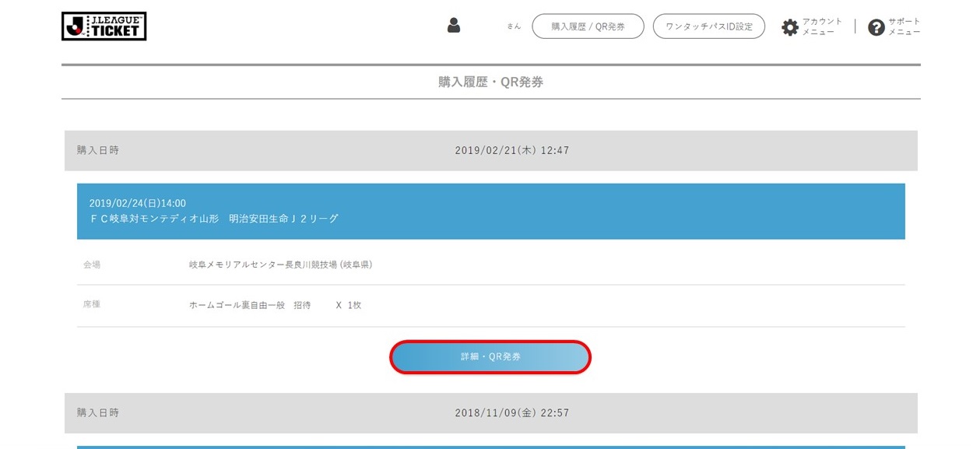Image resolution: width=980 pixels, height=449 pixels.
Task: Click the FC岐阜対モンテディオ山形 match title
Action: tap(214, 219)
